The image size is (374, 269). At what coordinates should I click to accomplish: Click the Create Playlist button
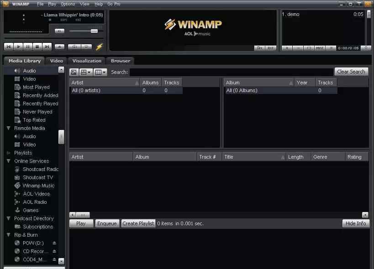[x=138, y=223]
